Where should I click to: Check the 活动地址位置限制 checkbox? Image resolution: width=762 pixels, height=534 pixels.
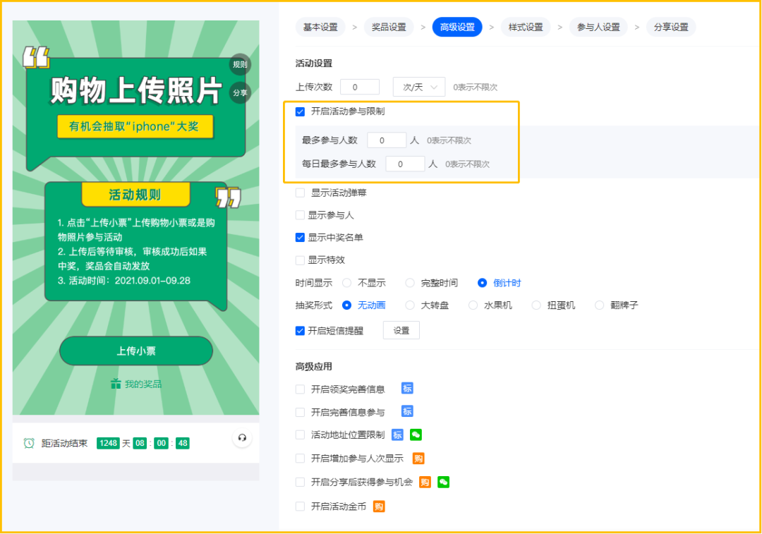tap(301, 435)
